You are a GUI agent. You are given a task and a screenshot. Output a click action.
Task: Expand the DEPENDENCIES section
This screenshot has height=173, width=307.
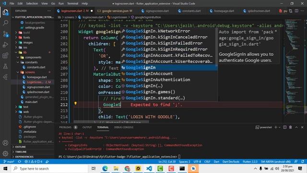tap(24, 157)
